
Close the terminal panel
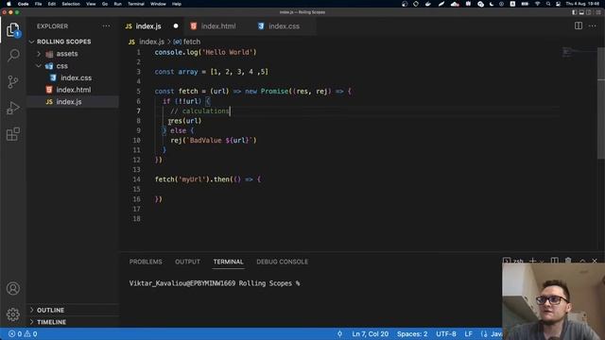pyautogui.click(x=595, y=261)
